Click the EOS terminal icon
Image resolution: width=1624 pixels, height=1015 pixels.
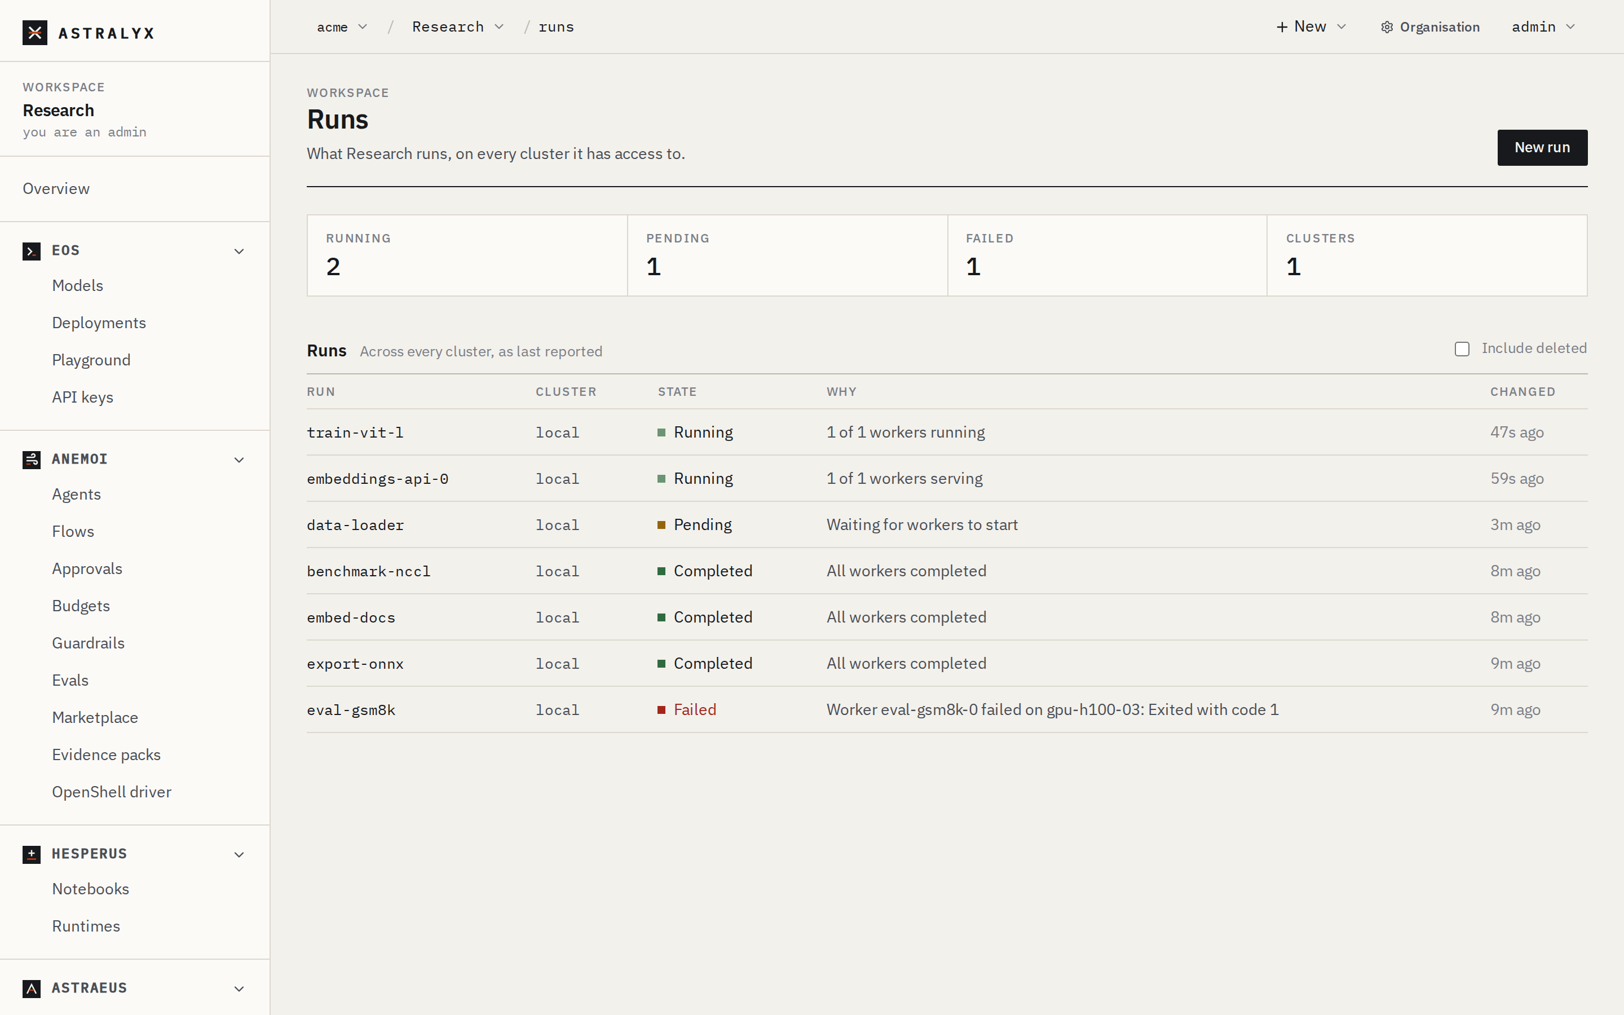(x=32, y=251)
